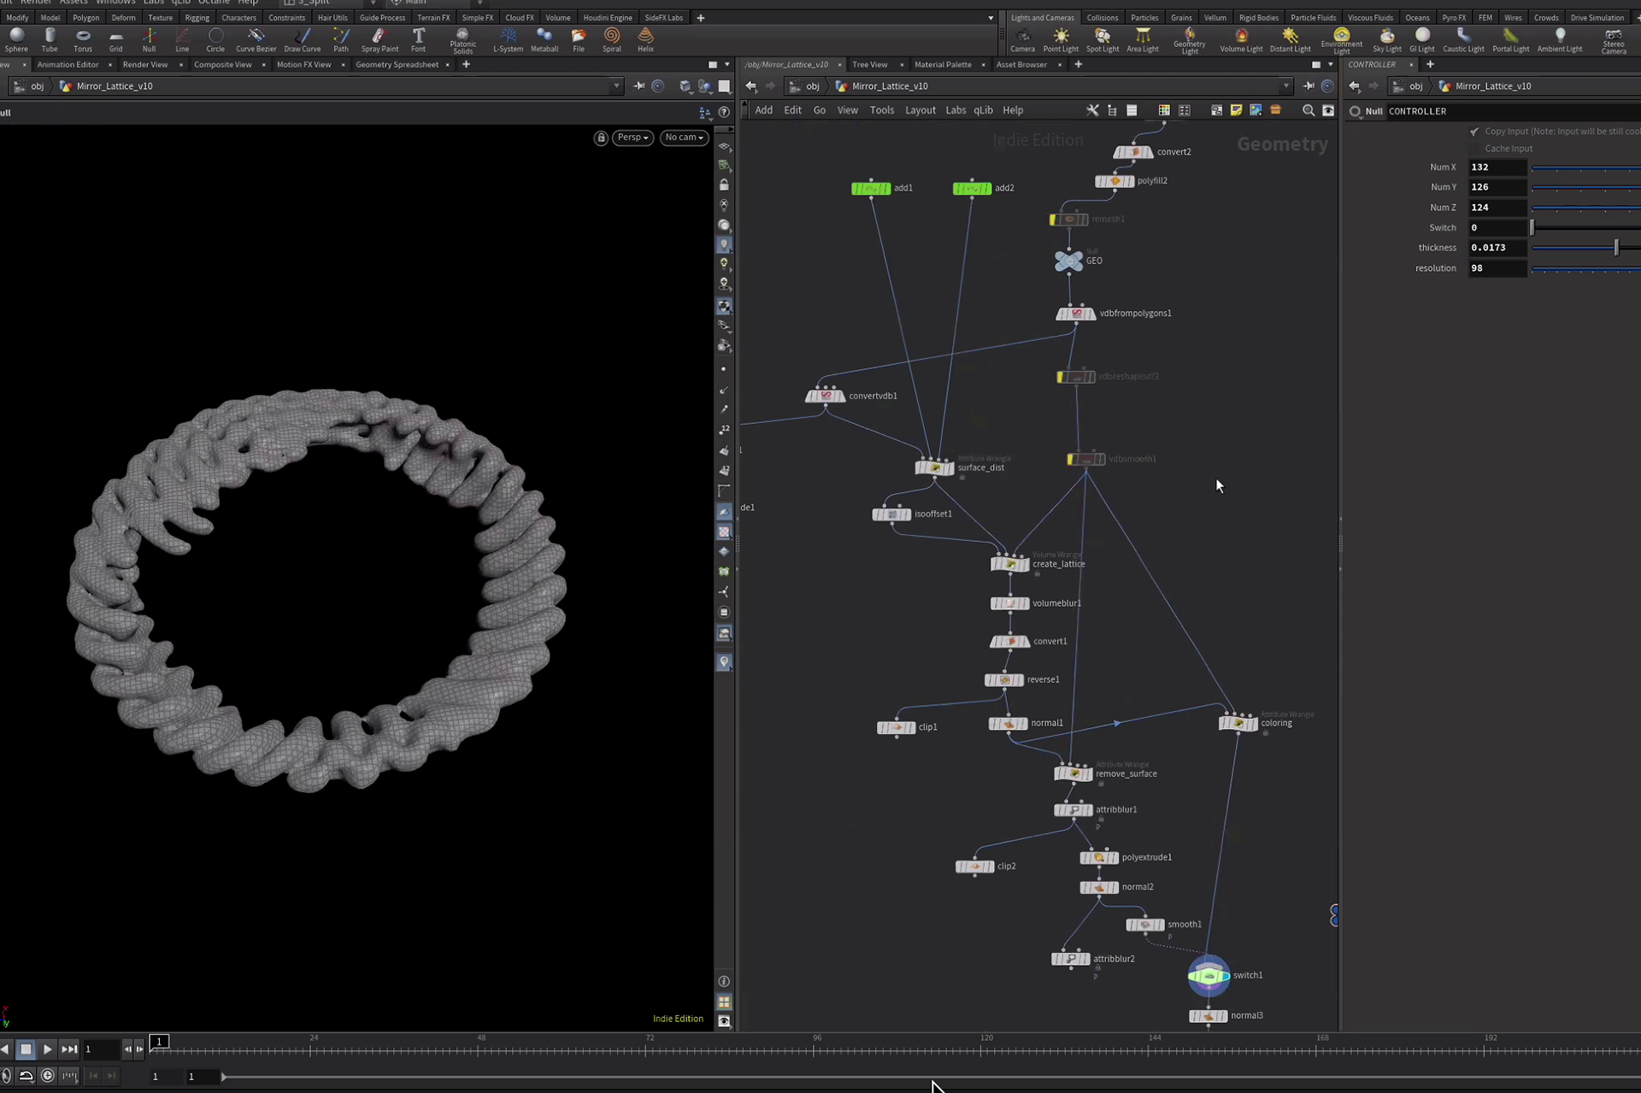Viewport: 1641px width, 1093px height.
Task: Select the switch1 node
Action: click(1209, 975)
